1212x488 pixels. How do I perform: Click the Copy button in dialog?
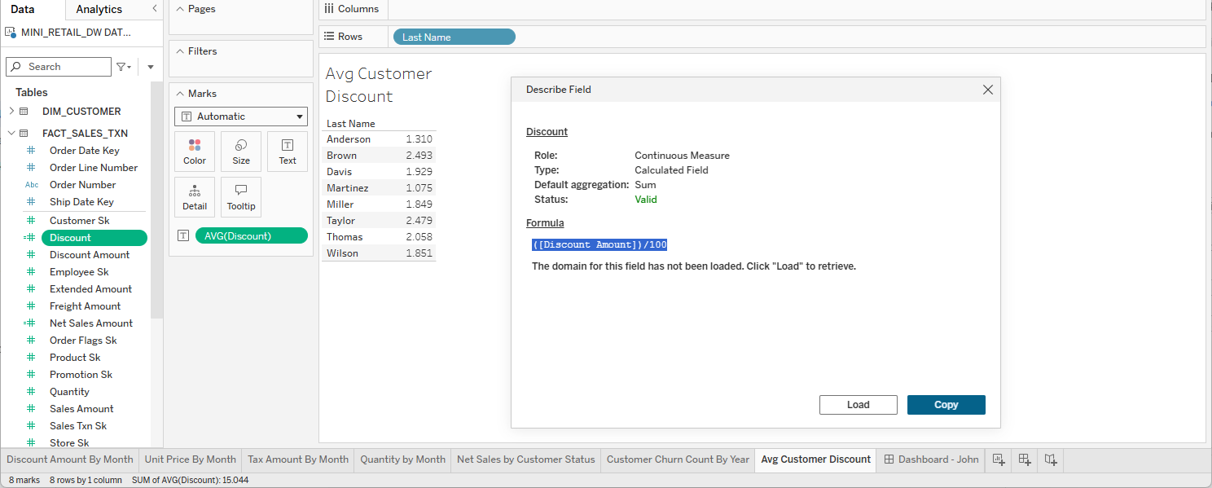click(x=946, y=405)
